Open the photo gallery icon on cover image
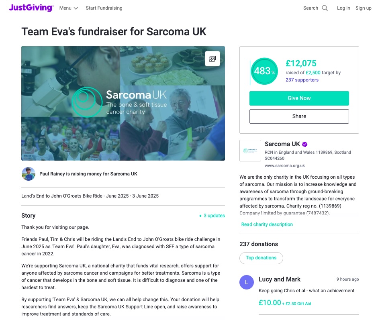This screenshot has width=382, height=320. point(212,58)
